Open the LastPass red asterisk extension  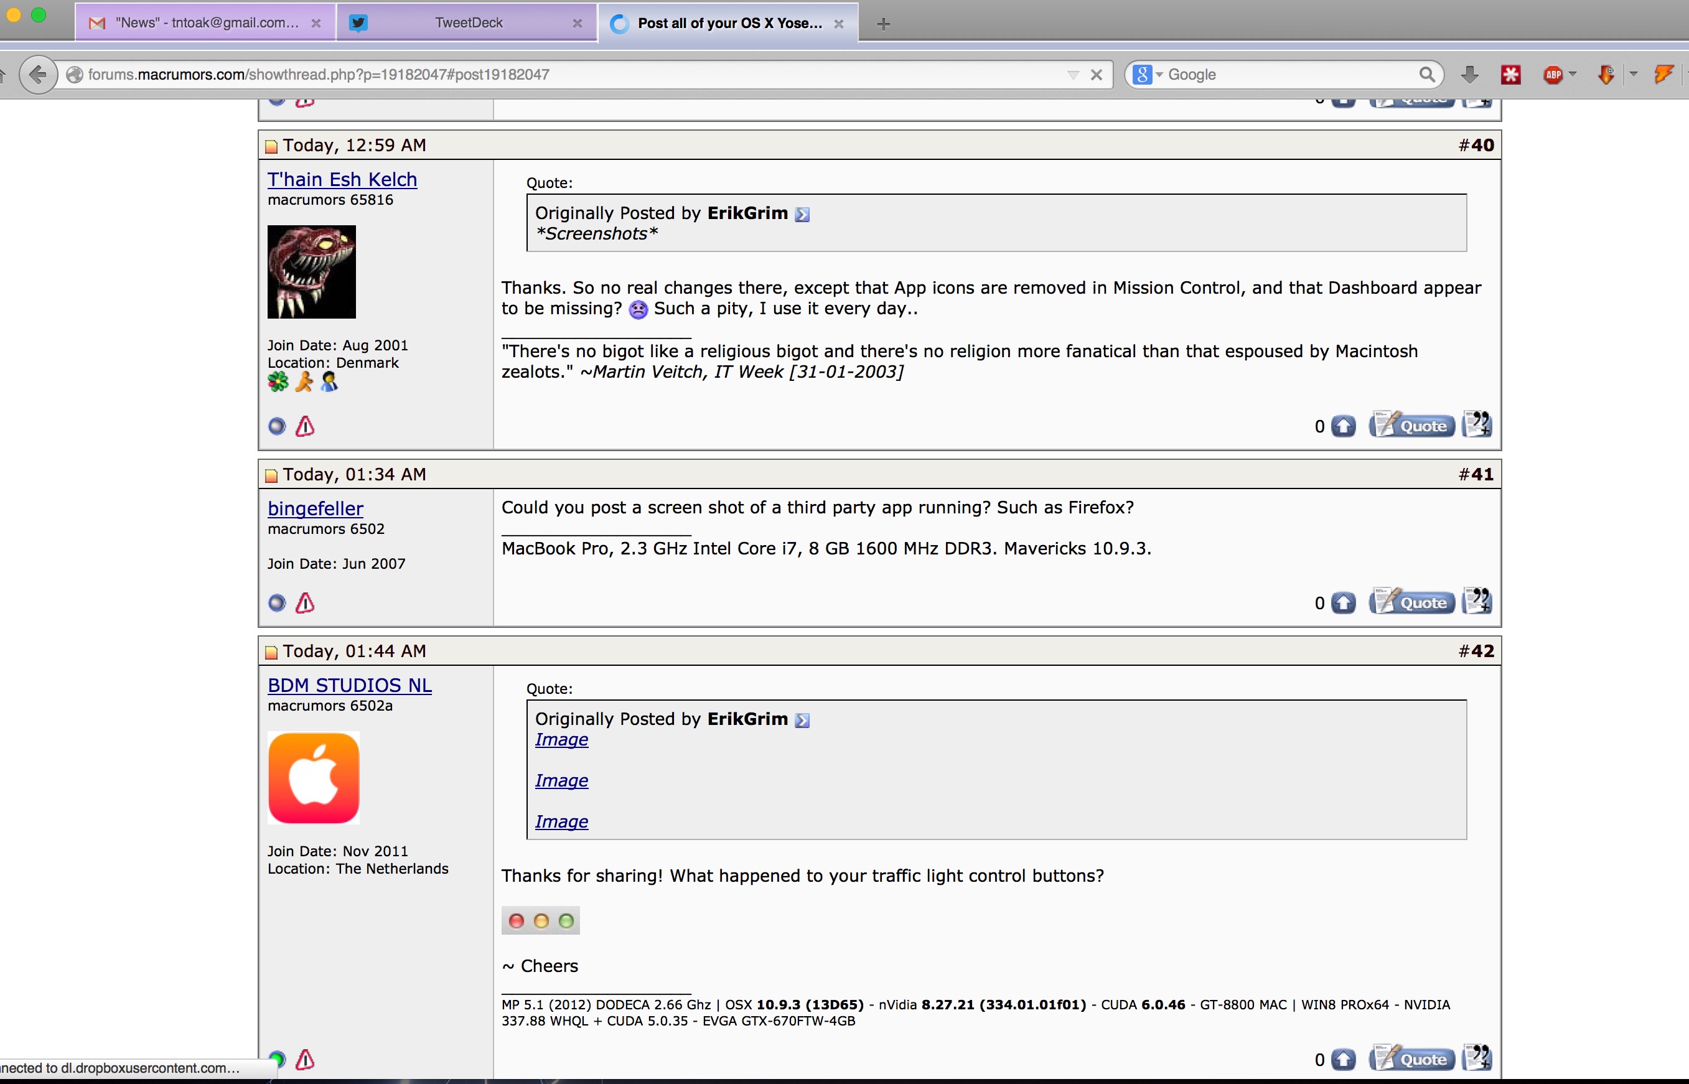(1511, 75)
